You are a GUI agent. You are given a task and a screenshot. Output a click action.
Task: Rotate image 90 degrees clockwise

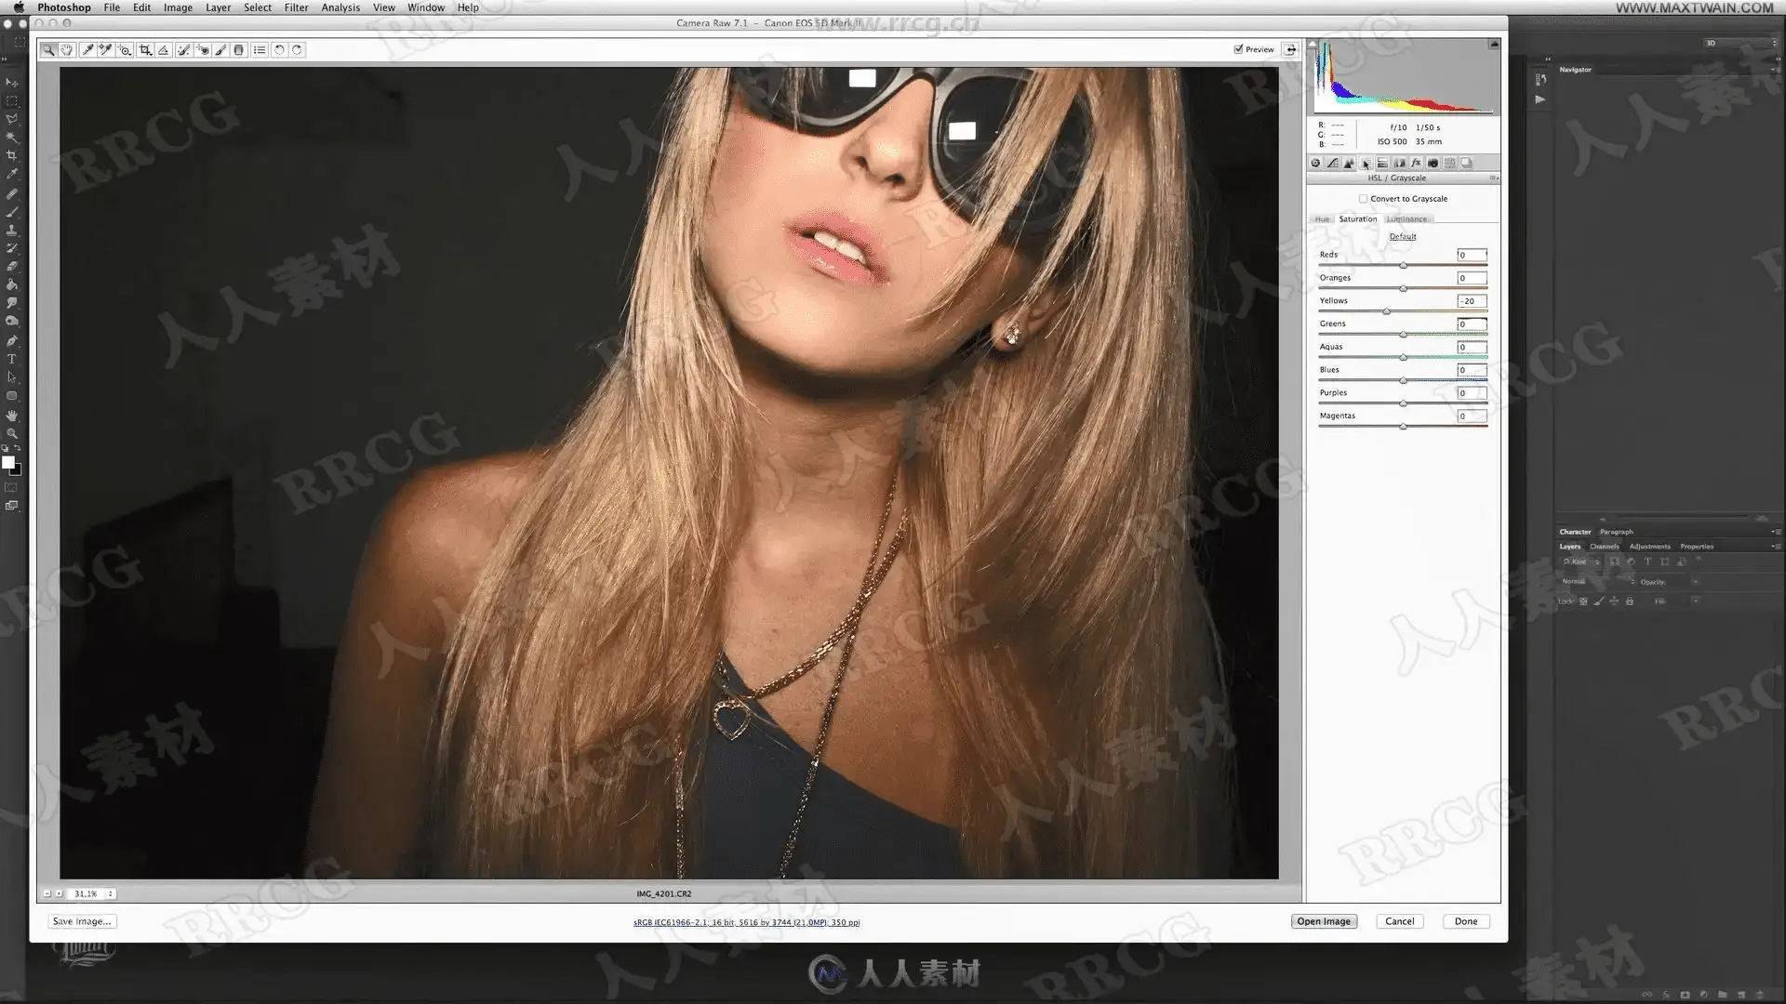[297, 50]
